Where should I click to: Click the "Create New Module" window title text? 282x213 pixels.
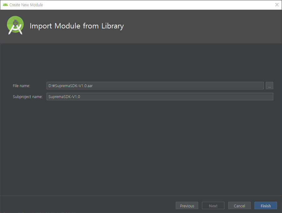(26, 5)
